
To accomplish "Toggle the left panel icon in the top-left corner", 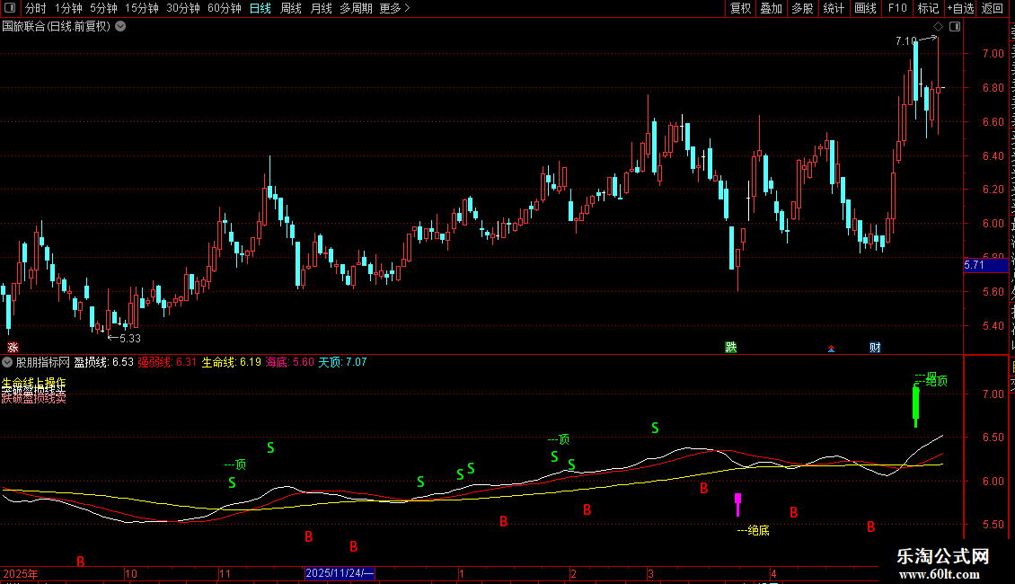I will click(10, 8).
